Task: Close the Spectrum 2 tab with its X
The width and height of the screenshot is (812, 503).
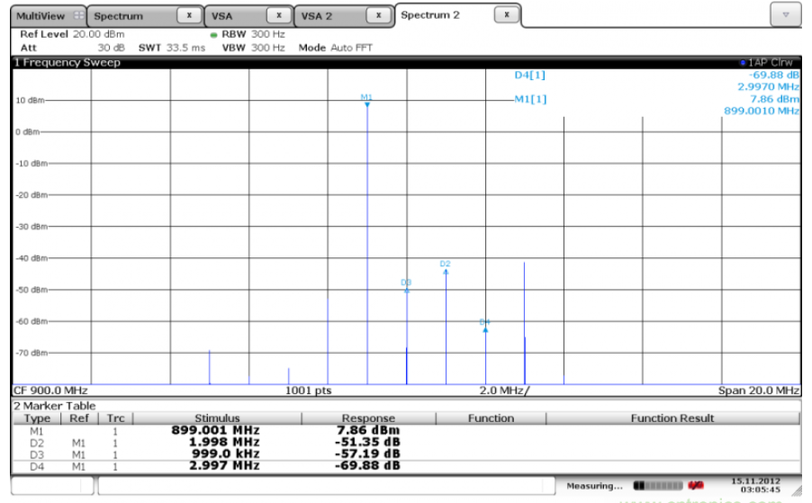Action: (x=507, y=14)
